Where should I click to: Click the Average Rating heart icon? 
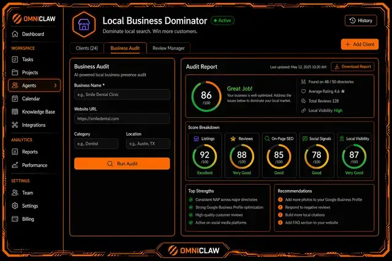click(x=304, y=91)
